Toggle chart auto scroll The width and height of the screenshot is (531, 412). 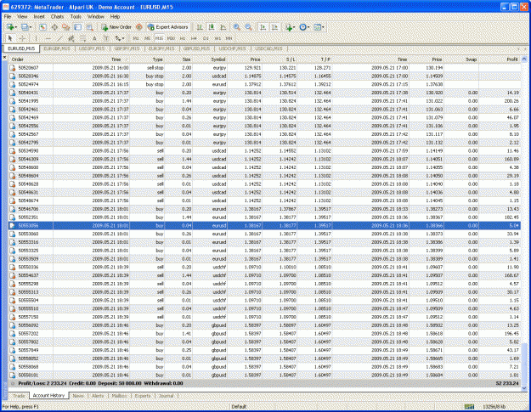(x=263, y=27)
